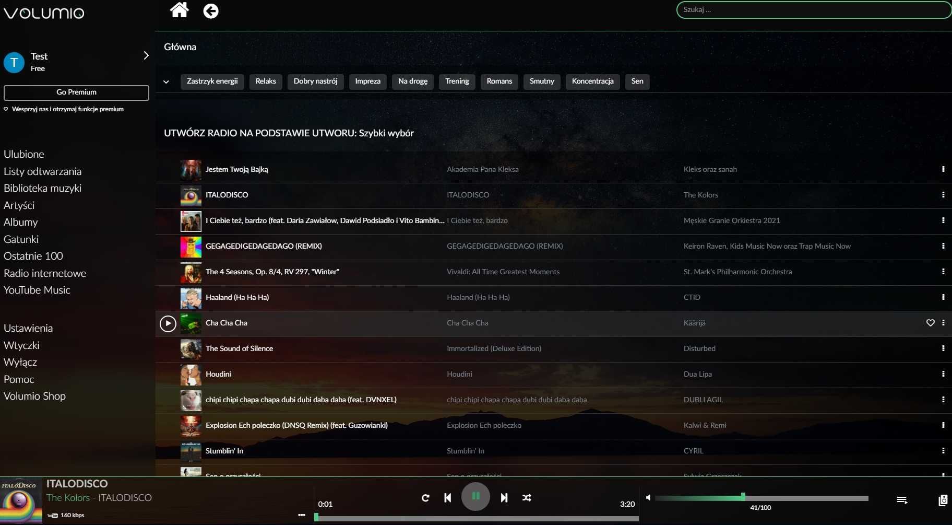Open options menu for Haaland row
This screenshot has height=525, width=952.
tap(943, 297)
